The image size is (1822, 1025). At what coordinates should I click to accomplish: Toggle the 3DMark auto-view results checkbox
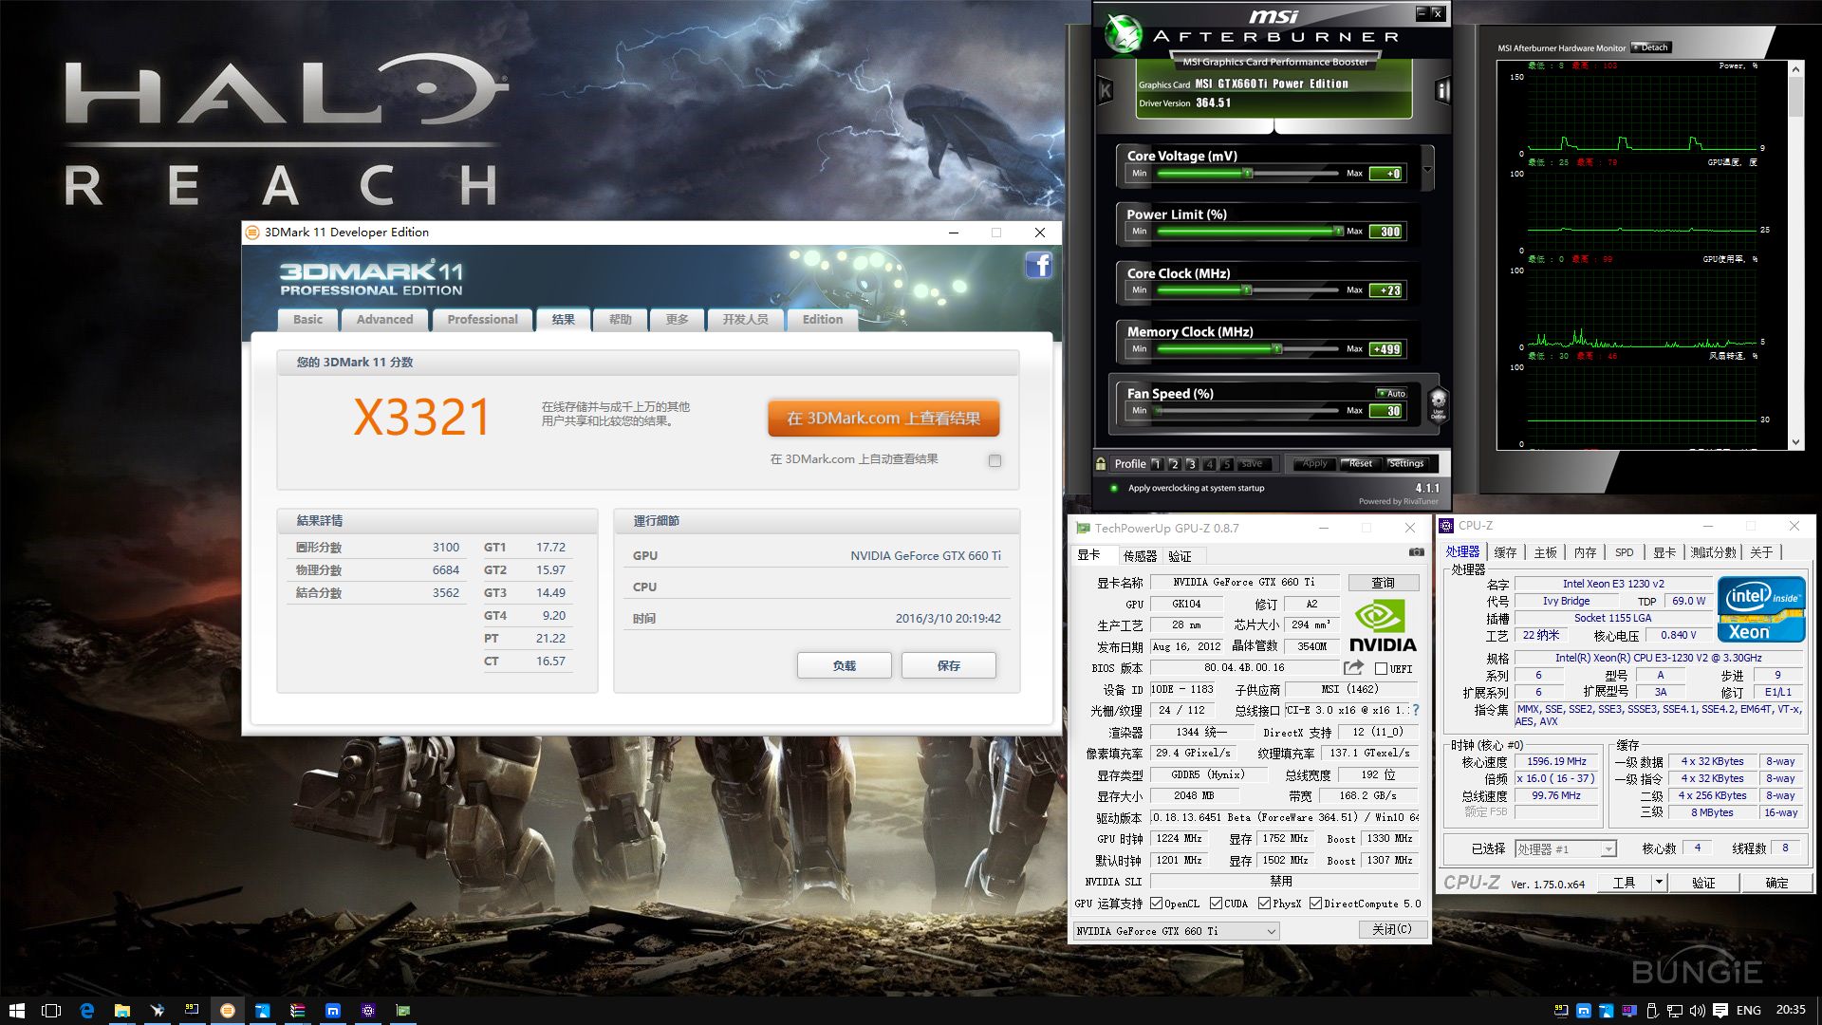(x=995, y=461)
